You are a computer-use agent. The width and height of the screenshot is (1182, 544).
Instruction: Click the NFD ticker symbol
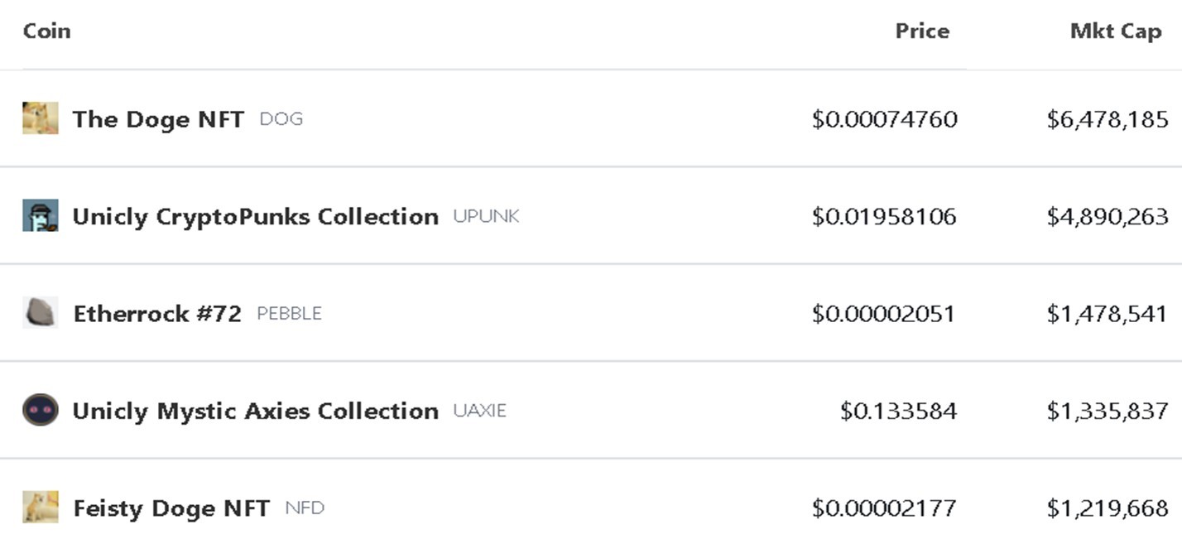pyautogui.click(x=305, y=508)
